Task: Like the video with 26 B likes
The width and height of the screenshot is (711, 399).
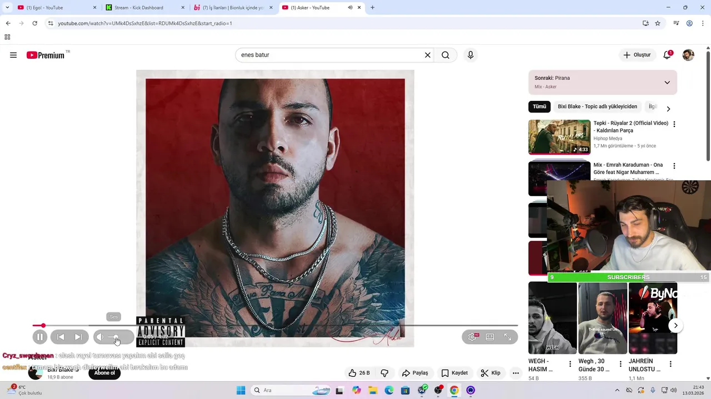Action: [359, 373]
